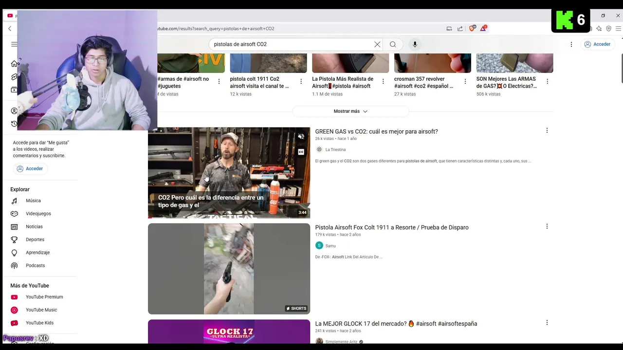Go to Home via sidebar house icon
The width and height of the screenshot is (623, 350).
pyautogui.click(x=14, y=64)
